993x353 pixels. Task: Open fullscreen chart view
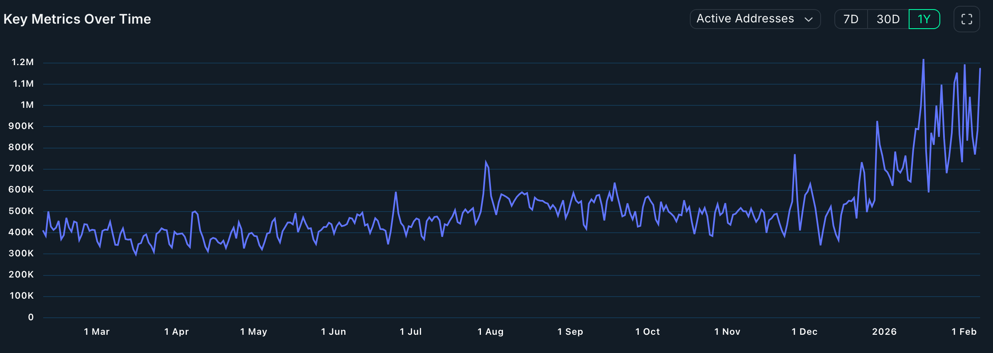pos(966,19)
